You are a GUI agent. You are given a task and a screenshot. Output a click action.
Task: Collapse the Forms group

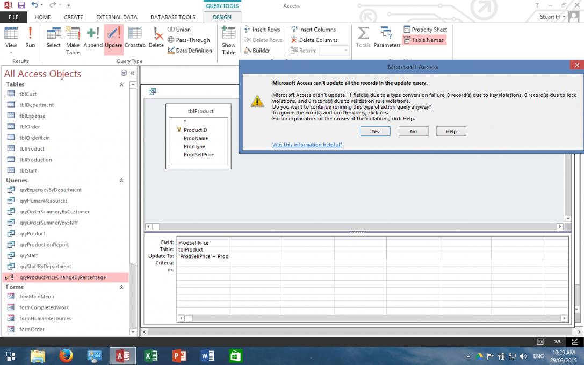point(121,287)
